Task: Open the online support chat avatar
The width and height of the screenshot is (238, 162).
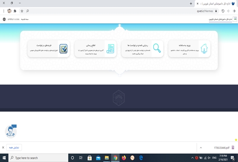Action: pos(11,131)
